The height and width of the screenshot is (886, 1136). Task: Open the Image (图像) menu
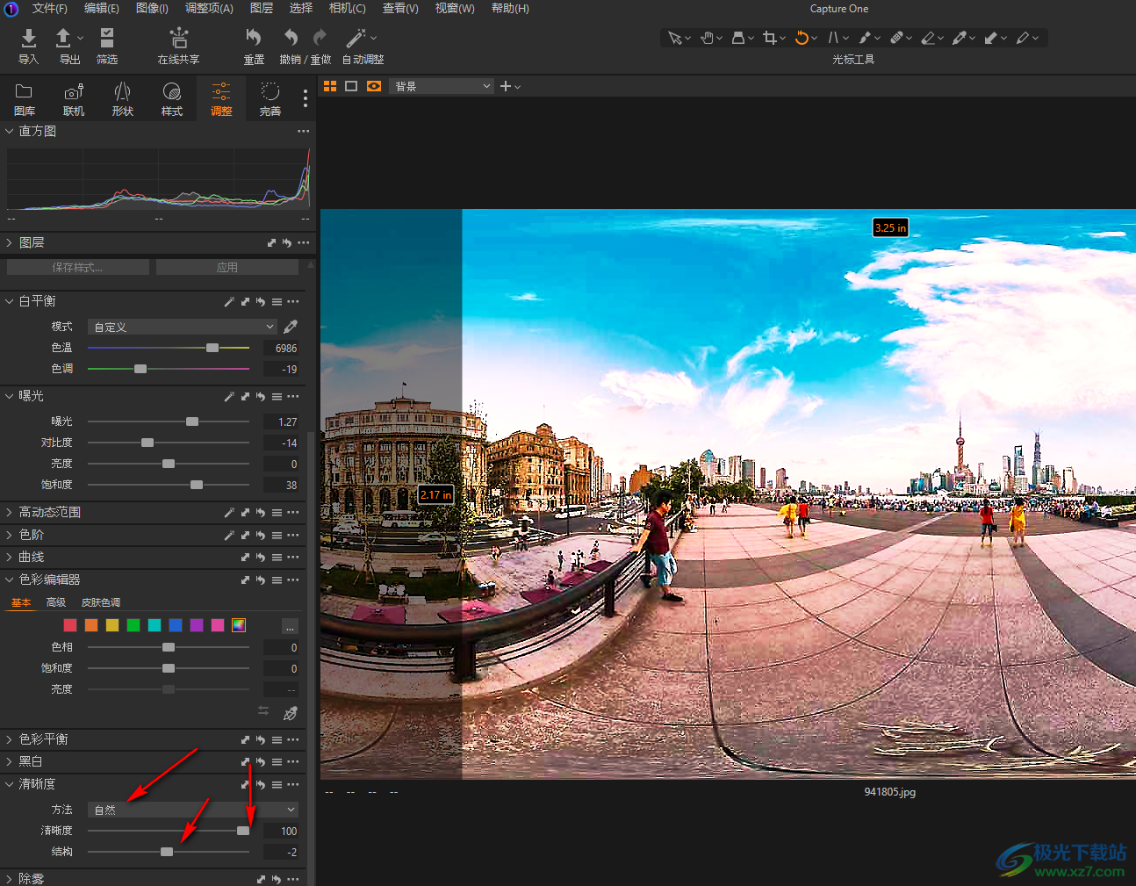click(x=152, y=8)
